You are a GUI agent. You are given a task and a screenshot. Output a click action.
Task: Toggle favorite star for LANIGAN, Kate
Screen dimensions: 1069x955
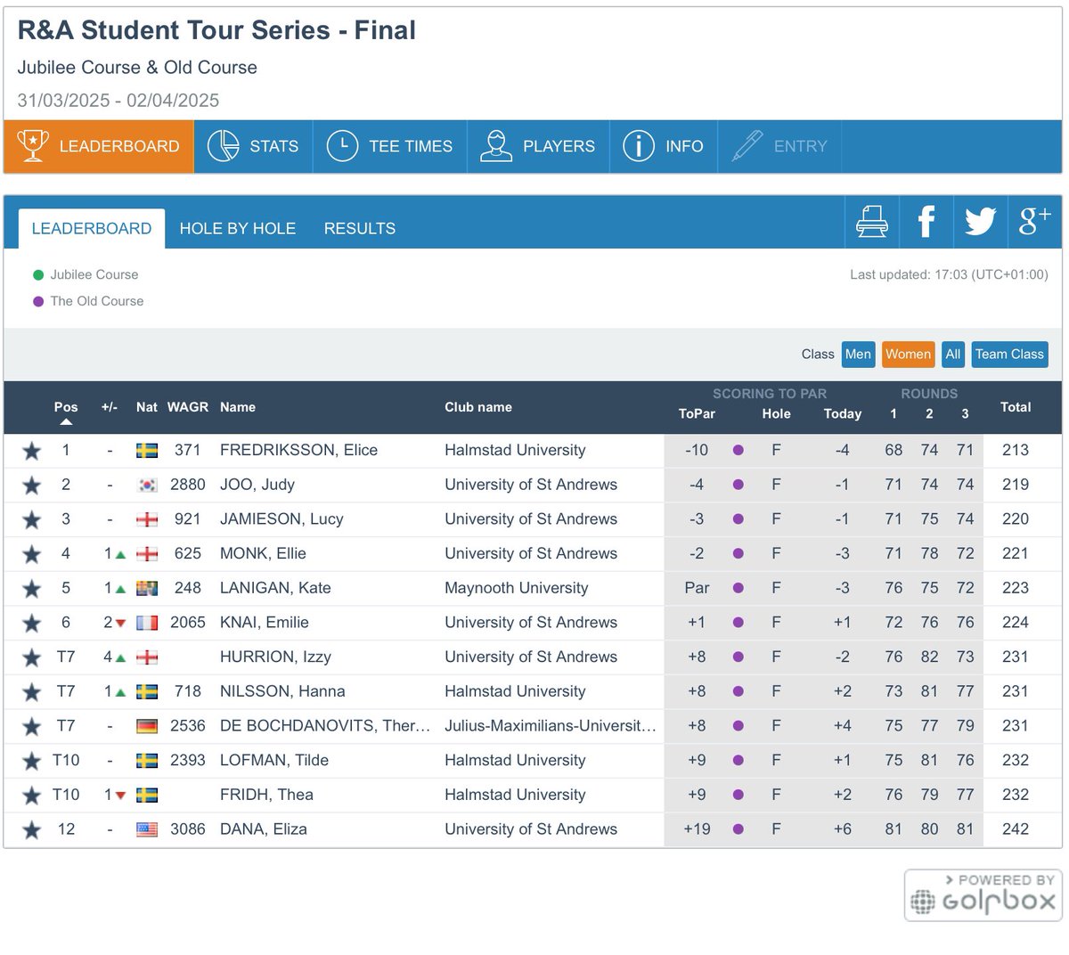pos(32,589)
